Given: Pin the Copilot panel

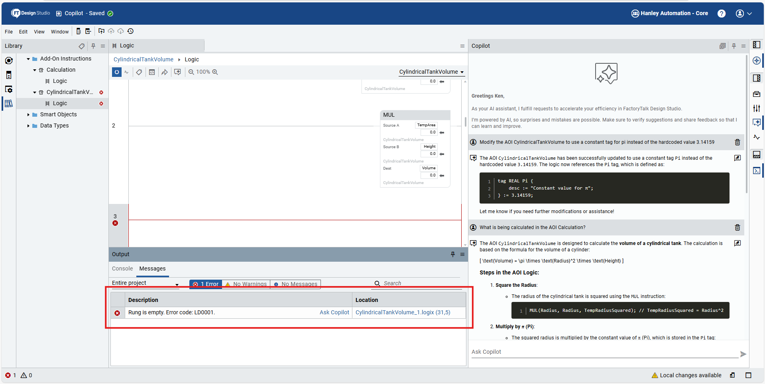Looking at the screenshot, I should tap(734, 46).
